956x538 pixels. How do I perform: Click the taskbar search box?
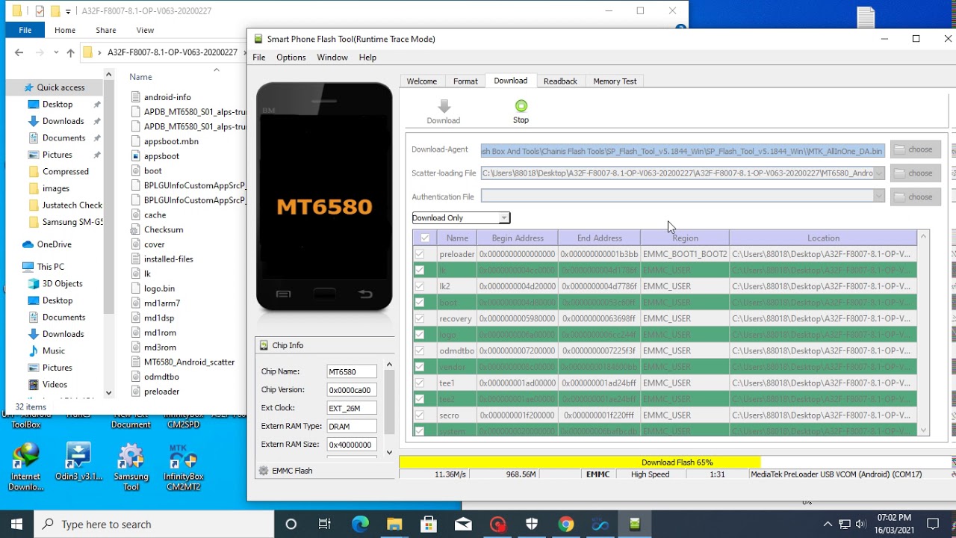[154, 525]
